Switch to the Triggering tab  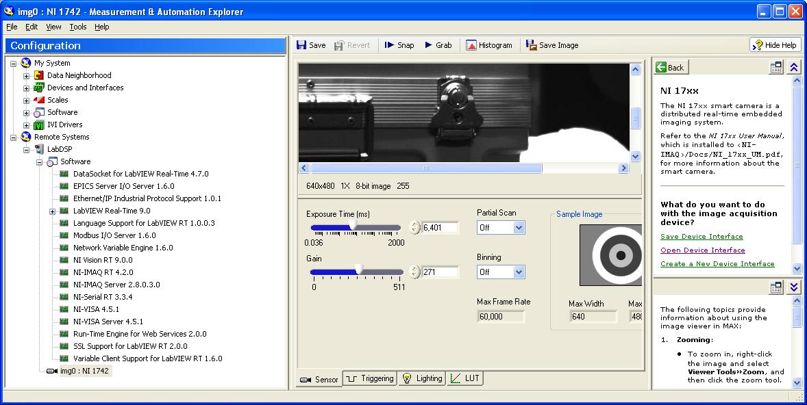tap(371, 378)
